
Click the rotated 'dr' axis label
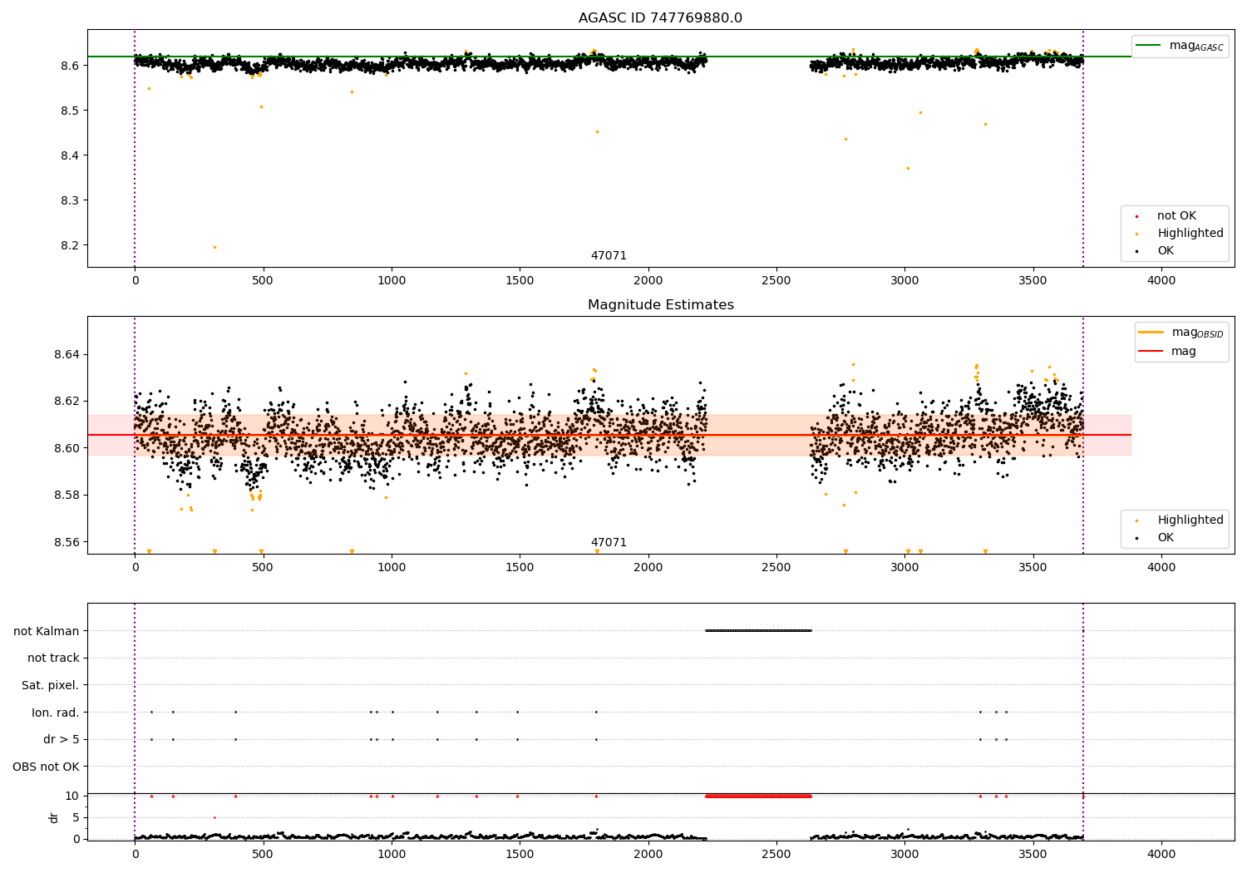[54, 817]
